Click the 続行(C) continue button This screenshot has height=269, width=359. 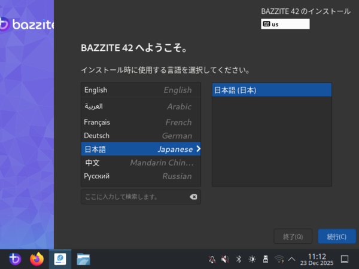(337, 236)
